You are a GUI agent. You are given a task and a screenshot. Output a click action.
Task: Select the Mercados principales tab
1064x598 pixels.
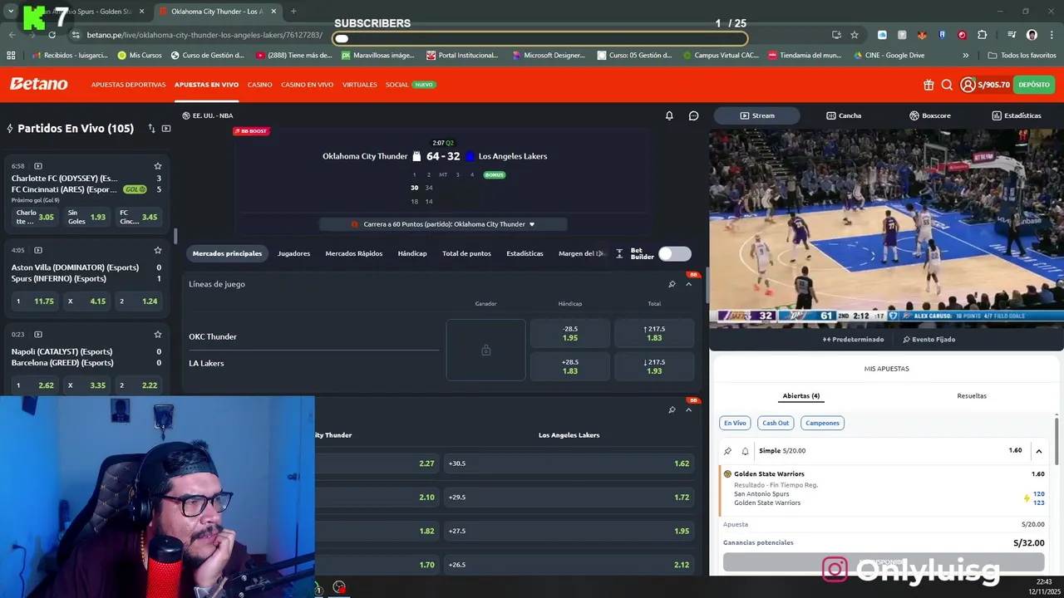click(227, 253)
